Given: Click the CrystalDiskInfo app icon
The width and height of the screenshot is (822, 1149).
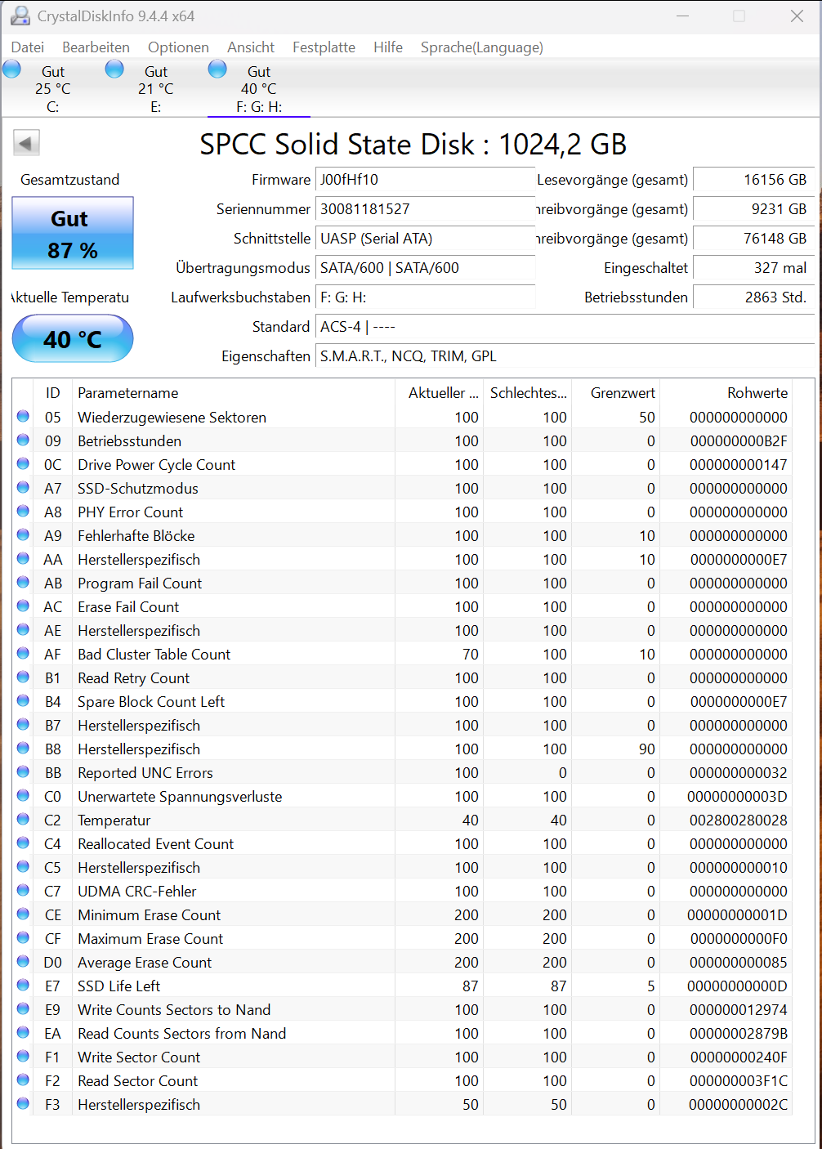Looking at the screenshot, I should pyautogui.click(x=20, y=16).
